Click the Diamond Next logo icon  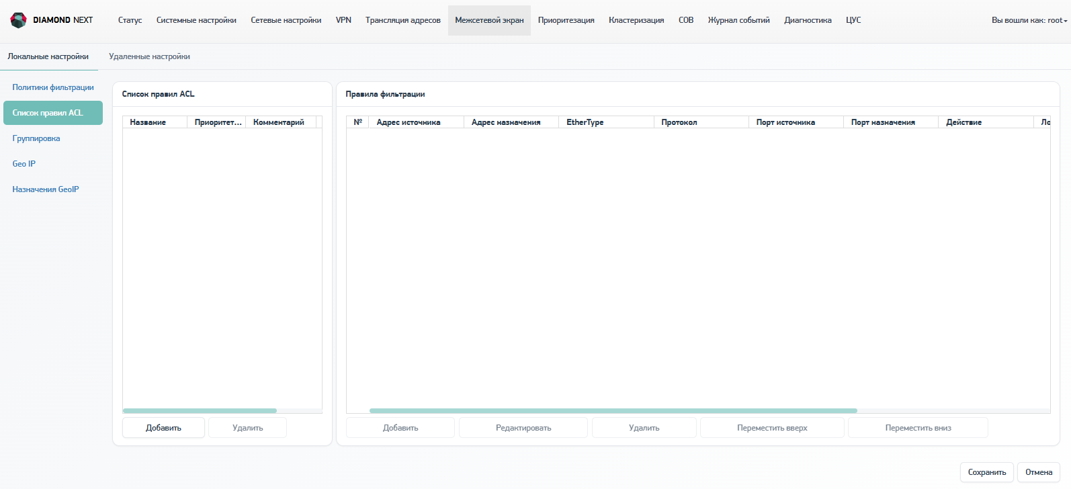click(x=19, y=20)
